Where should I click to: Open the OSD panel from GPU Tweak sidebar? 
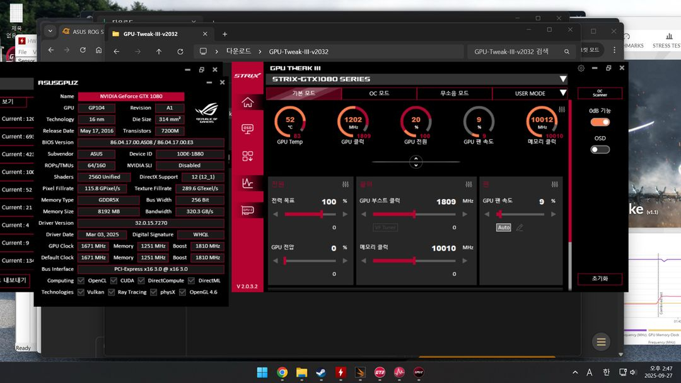(247, 129)
